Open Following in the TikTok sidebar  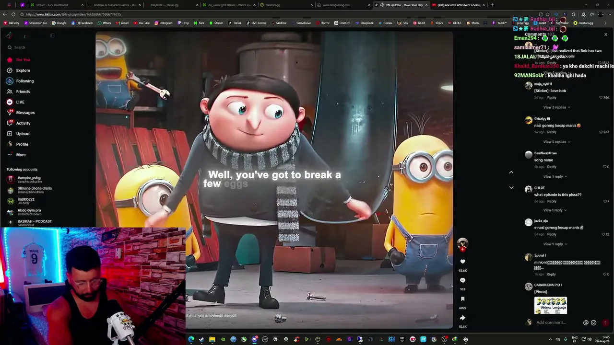click(x=20, y=81)
